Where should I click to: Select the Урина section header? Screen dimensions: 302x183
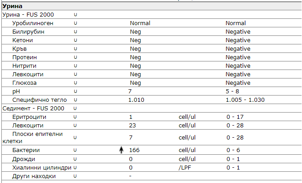(x=13, y=7)
